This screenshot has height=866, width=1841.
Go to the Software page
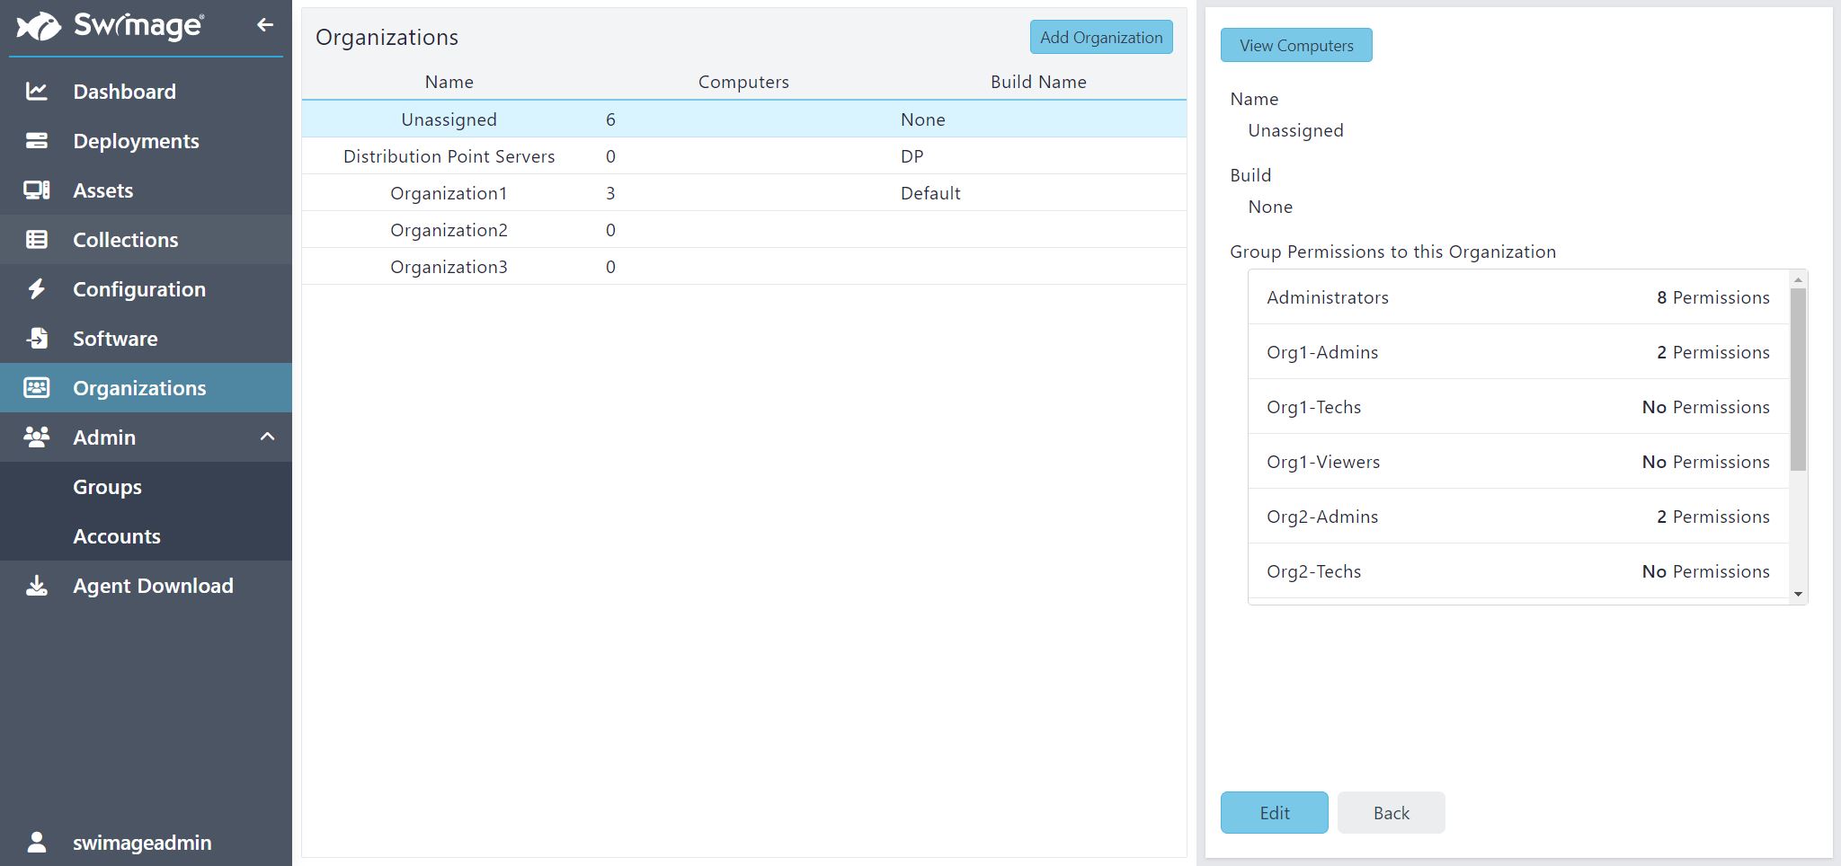tap(146, 338)
